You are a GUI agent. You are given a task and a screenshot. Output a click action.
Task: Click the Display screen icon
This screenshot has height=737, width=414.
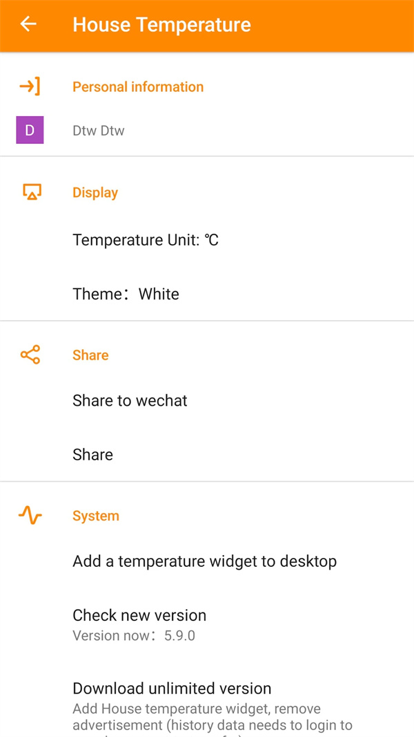[x=32, y=192]
